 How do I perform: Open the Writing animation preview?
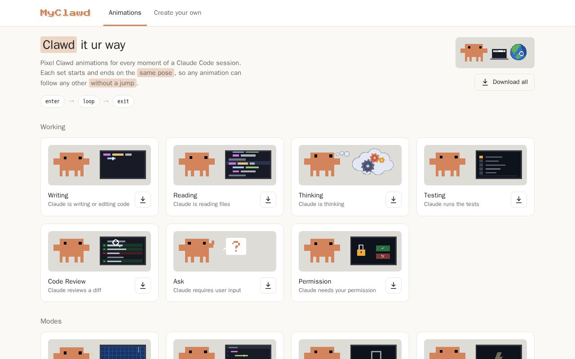click(x=99, y=165)
